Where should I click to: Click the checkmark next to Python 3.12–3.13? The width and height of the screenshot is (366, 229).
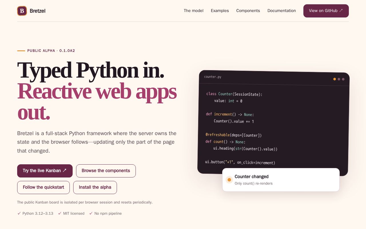tap(19, 213)
